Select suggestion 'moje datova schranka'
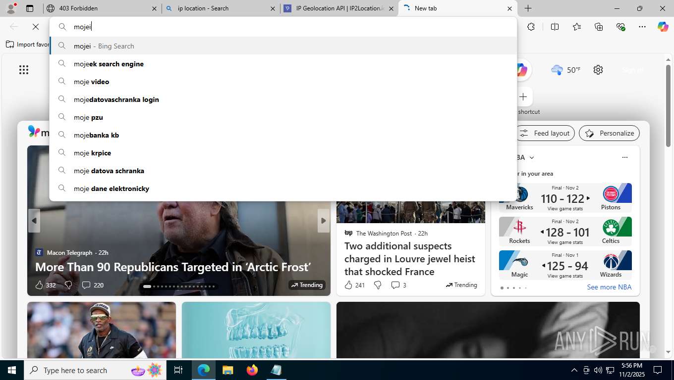 (283, 171)
